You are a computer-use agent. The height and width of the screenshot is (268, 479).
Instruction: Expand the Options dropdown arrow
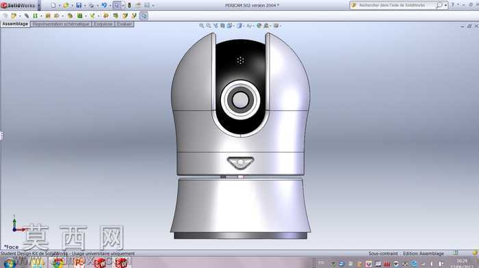[x=153, y=5]
